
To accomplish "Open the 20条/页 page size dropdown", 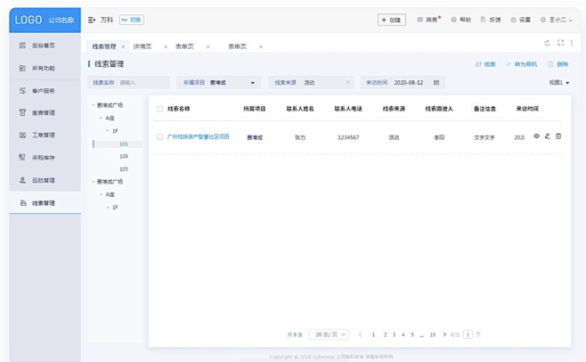I will 329,334.
